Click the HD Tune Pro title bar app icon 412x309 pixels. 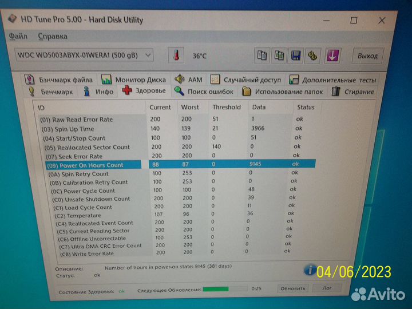coord(13,19)
